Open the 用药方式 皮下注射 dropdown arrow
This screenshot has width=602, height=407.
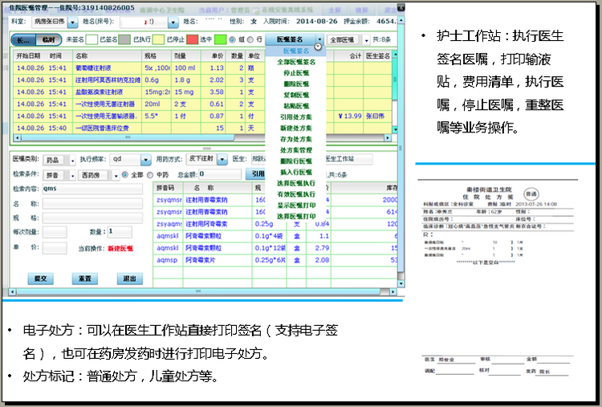coord(222,159)
